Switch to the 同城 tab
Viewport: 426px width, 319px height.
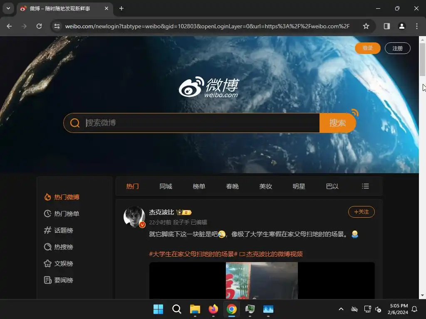166,186
